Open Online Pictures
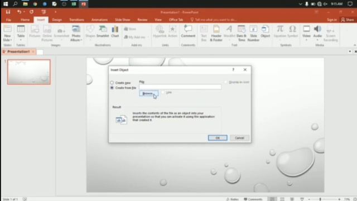 tap(47, 33)
